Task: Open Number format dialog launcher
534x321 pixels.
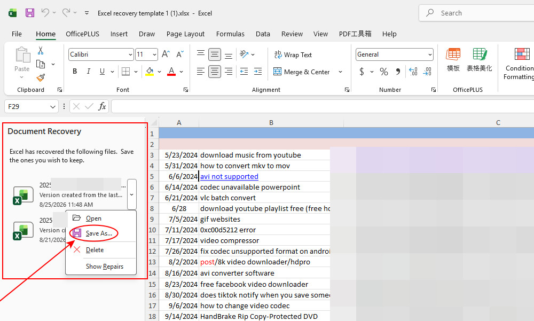Action: coord(433,90)
